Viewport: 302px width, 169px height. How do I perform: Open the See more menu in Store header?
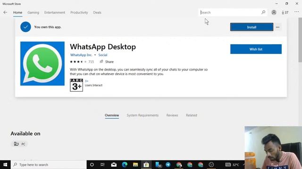tap(296, 12)
